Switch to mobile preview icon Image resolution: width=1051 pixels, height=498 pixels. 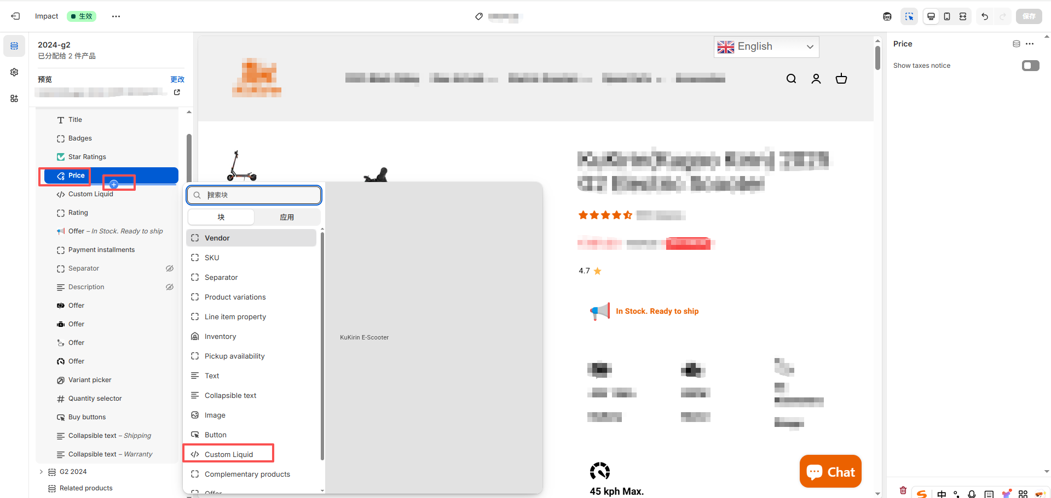(x=947, y=16)
